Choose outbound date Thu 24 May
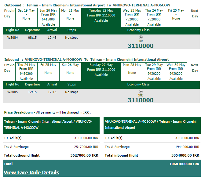 click(154, 17)
